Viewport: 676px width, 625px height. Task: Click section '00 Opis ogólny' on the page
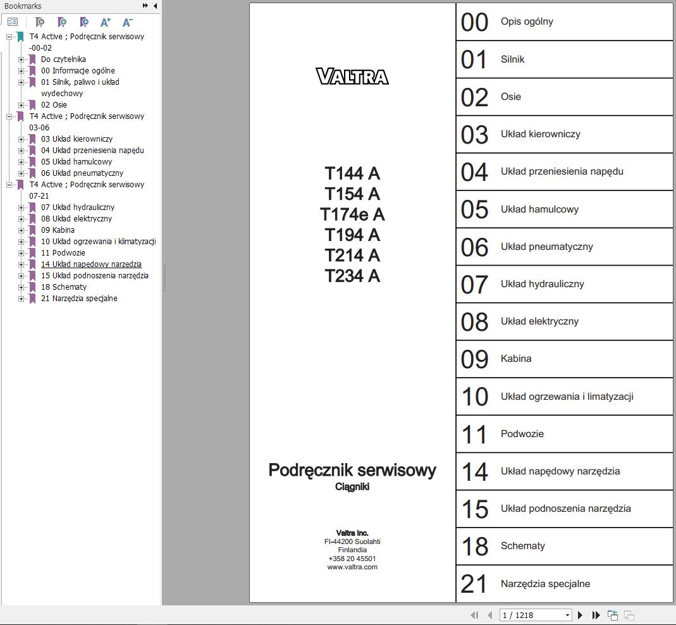[x=564, y=22]
